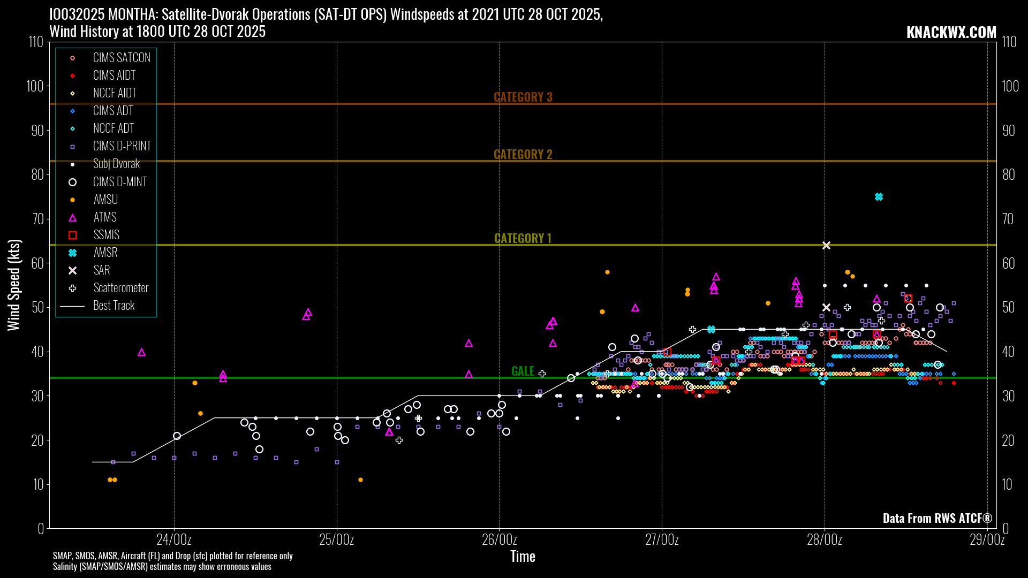Click the AMSR data point near 75 kts
This screenshot has height=578, width=1028.
(x=879, y=197)
